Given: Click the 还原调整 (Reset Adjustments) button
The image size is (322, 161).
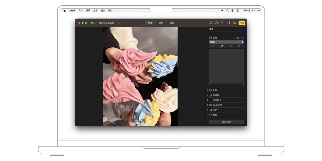Looking at the screenshot, I should (226, 122).
